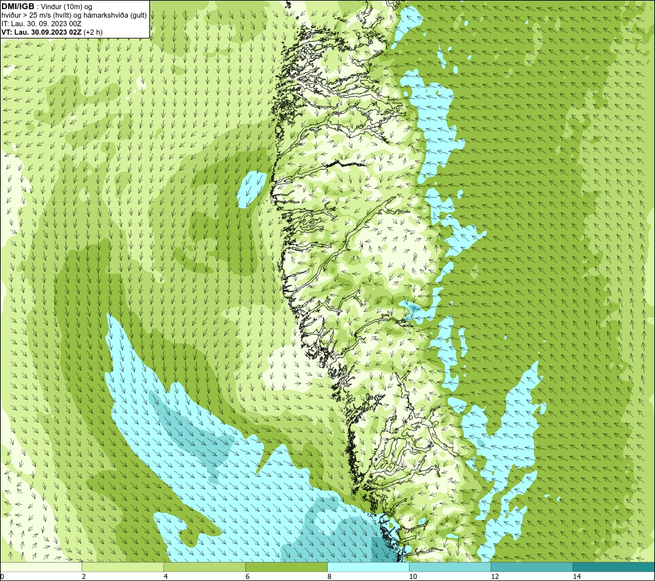The width and height of the screenshot is (655, 581).
Task: Click the 2–4 m/s light green band
Action: 123,567
